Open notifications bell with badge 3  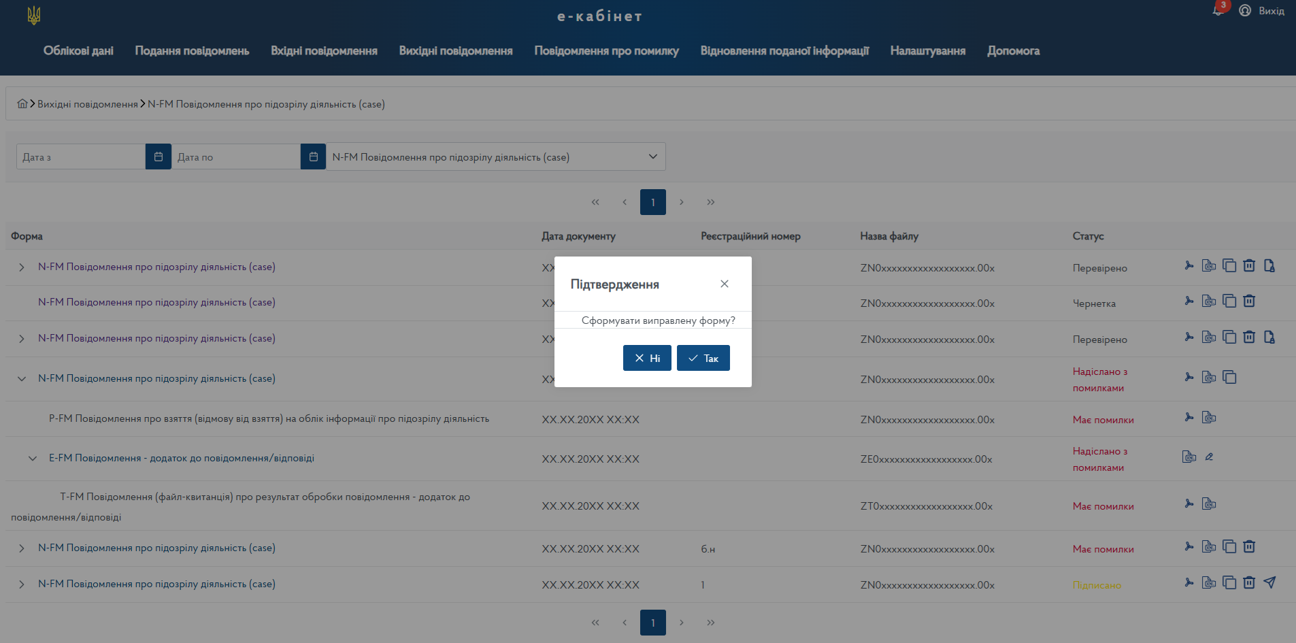click(x=1218, y=10)
